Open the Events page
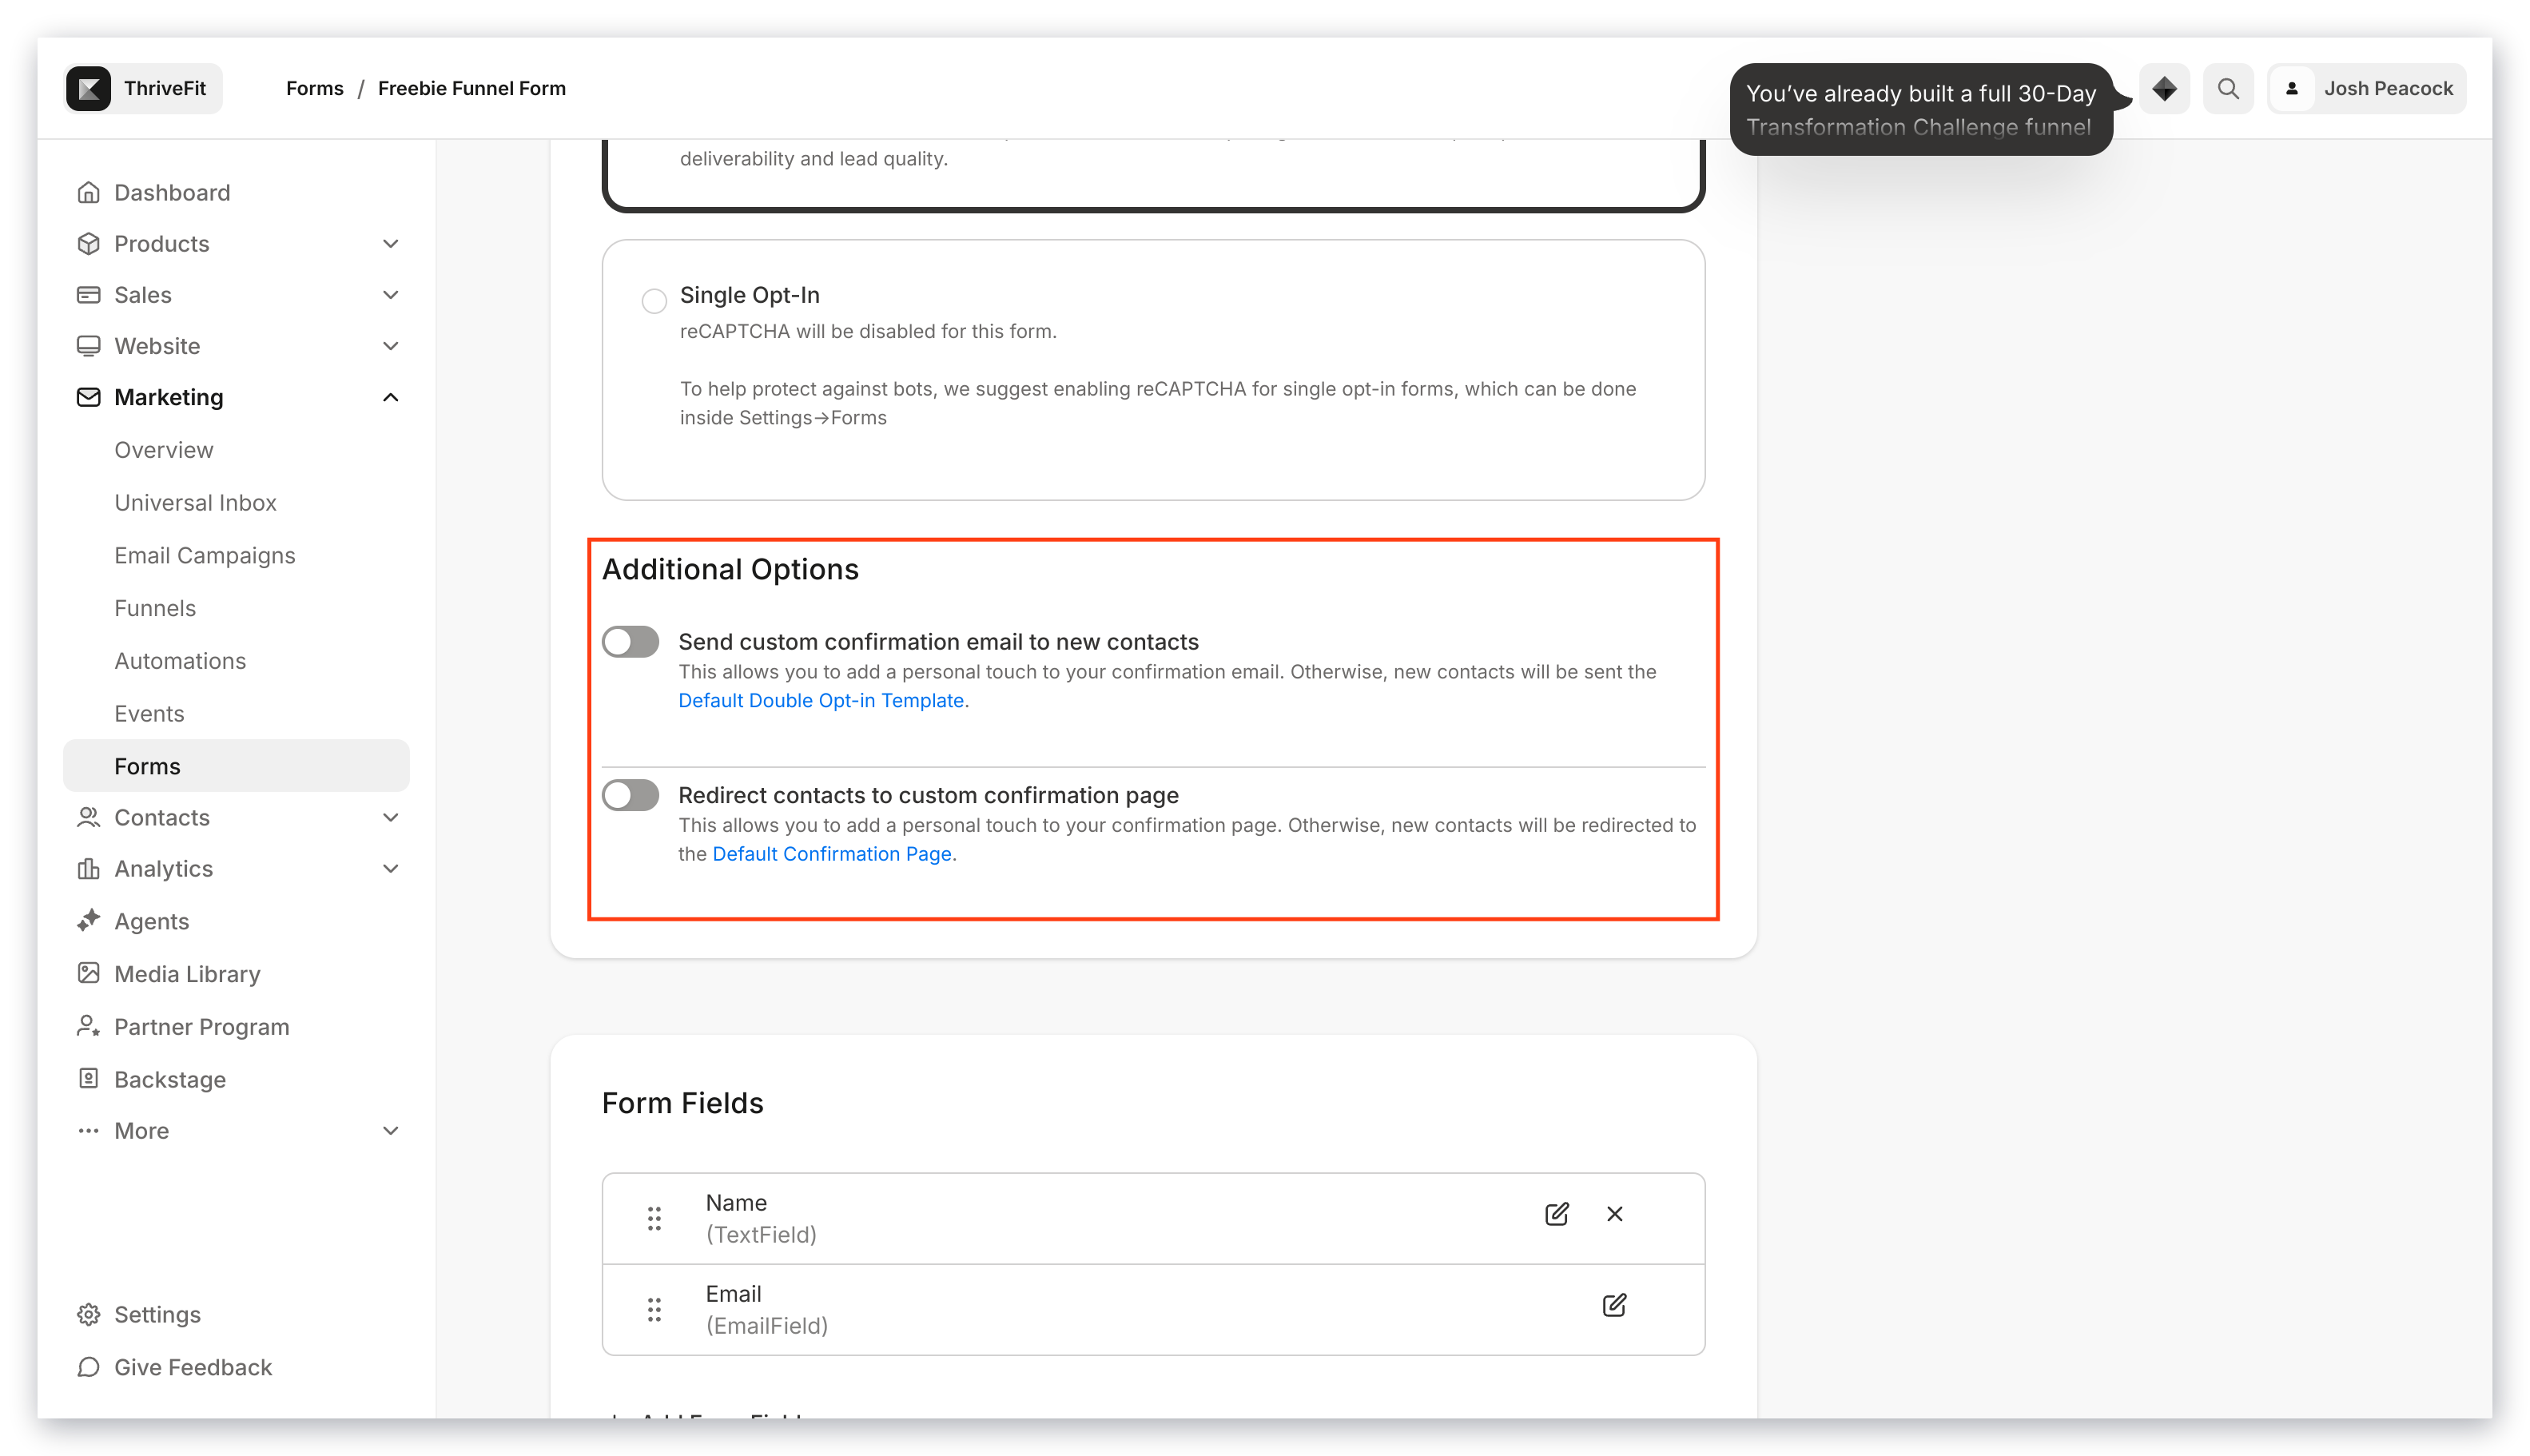The height and width of the screenshot is (1456, 2530). coord(149,713)
